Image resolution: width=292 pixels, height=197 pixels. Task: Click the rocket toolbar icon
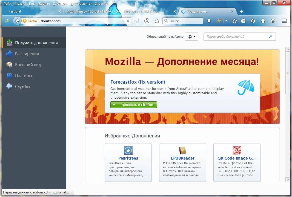pos(157,21)
